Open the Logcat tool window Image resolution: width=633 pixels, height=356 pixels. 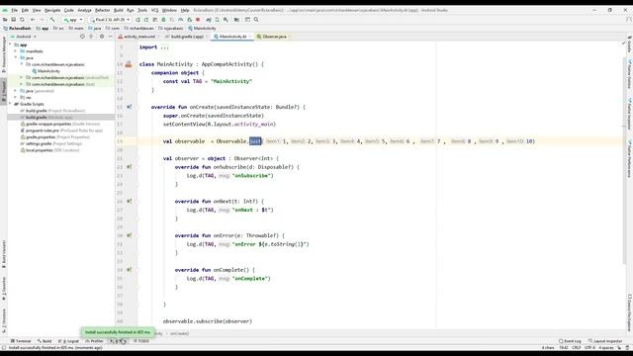coord(68,341)
